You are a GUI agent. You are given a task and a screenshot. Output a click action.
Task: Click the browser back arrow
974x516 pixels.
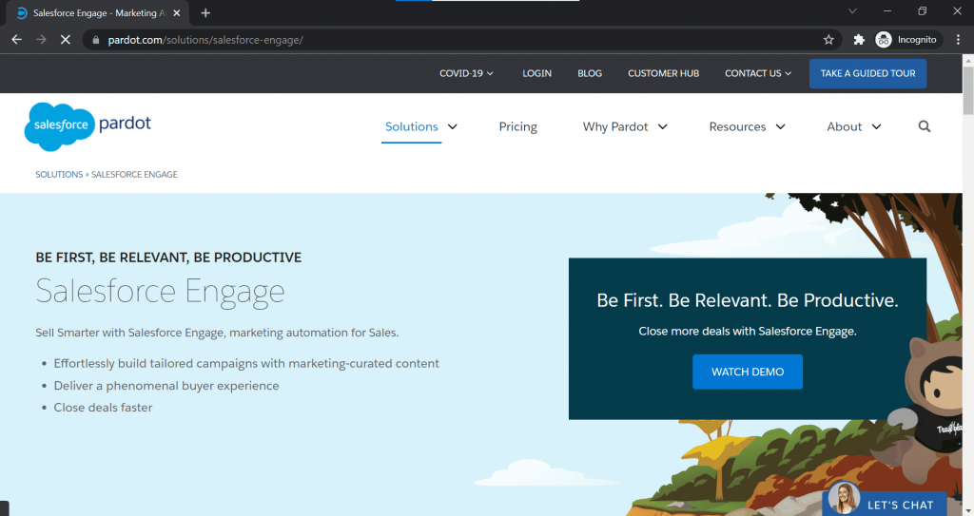(17, 40)
